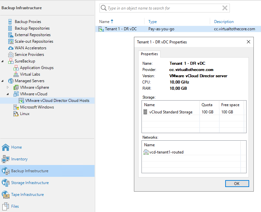Click the search magnifier icon
The height and width of the screenshot is (212, 261).
click(x=103, y=8)
